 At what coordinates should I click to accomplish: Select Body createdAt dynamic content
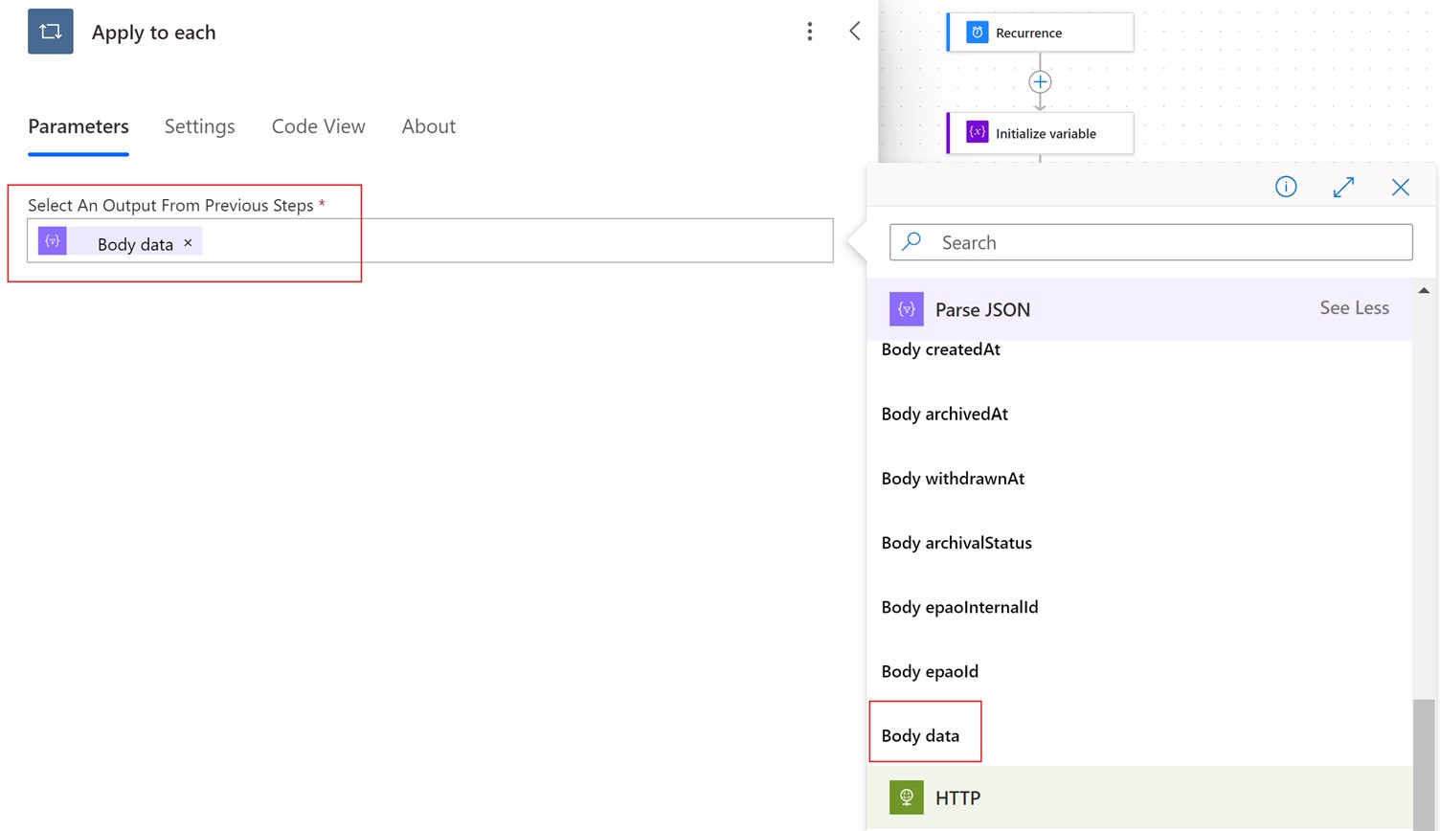tap(941, 349)
